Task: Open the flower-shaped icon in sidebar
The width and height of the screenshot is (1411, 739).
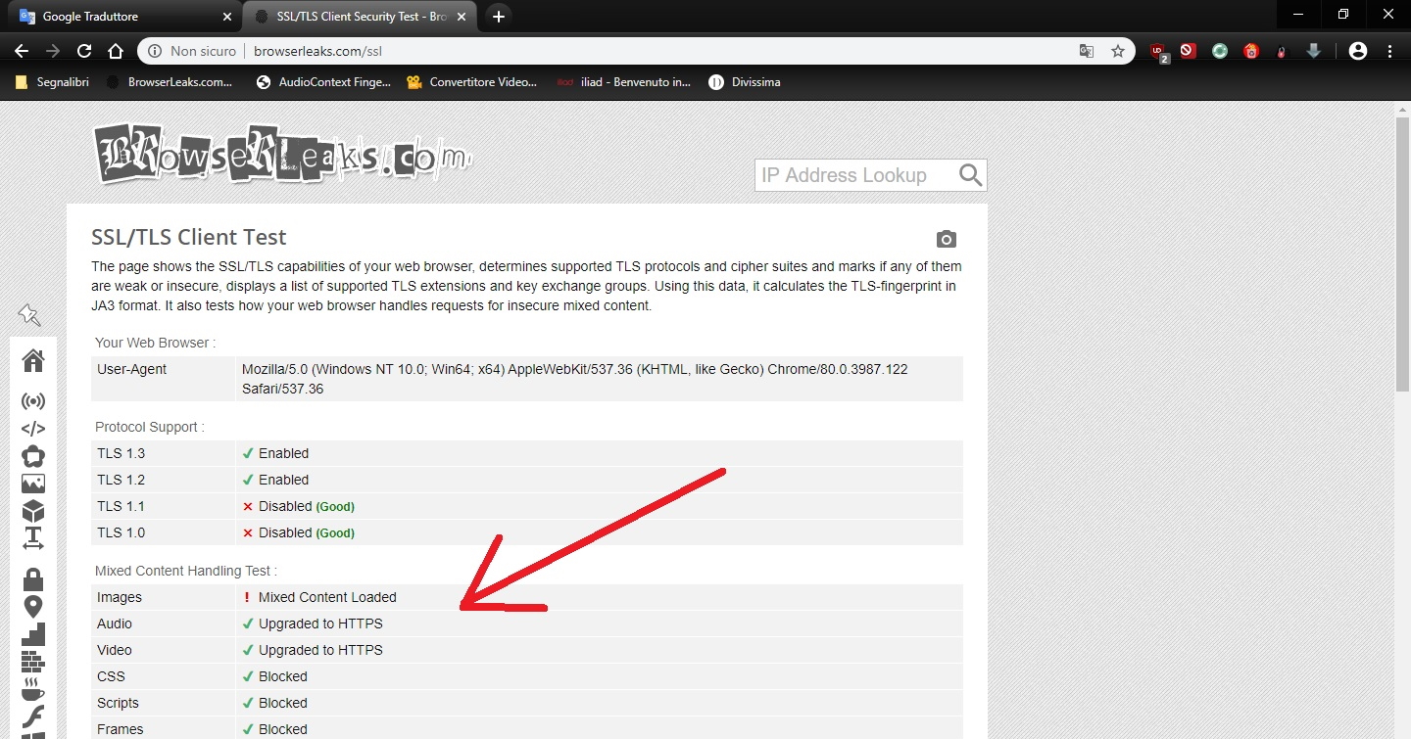Action: pyautogui.click(x=33, y=455)
